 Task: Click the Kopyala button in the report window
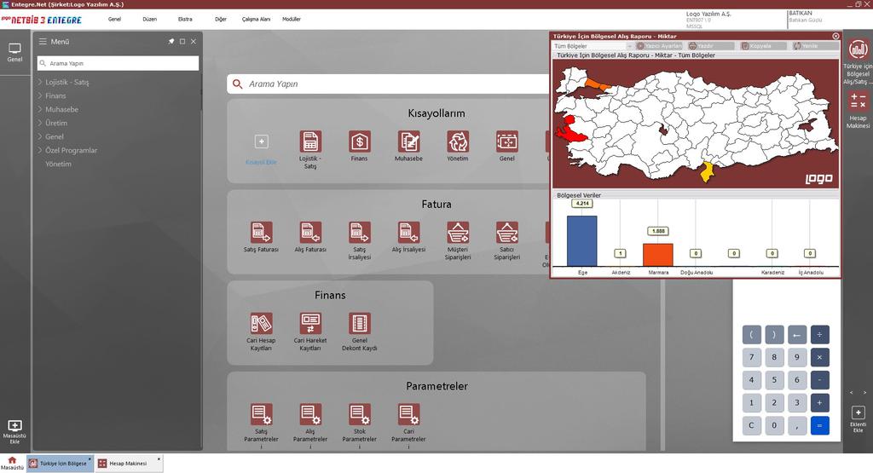pyautogui.click(x=763, y=46)
